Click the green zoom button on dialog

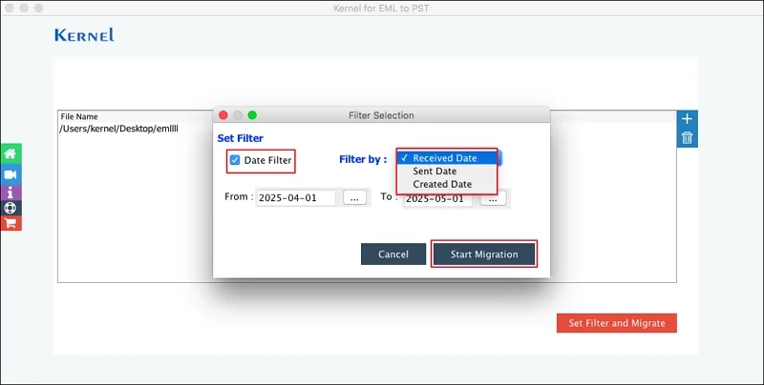[252, 115]
